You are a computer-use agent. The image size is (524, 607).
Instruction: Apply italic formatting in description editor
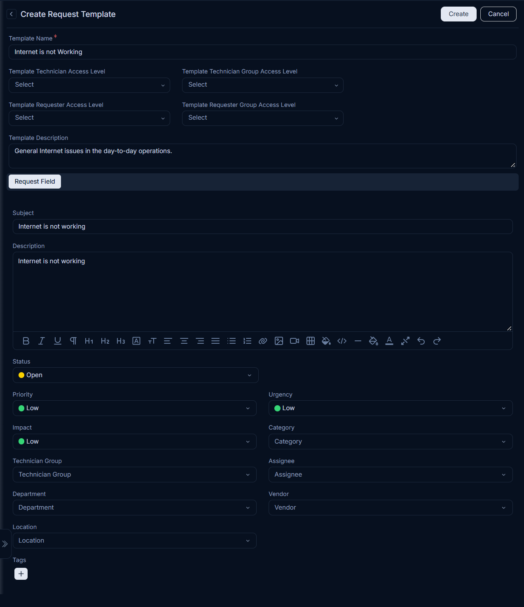pos(42,341)
